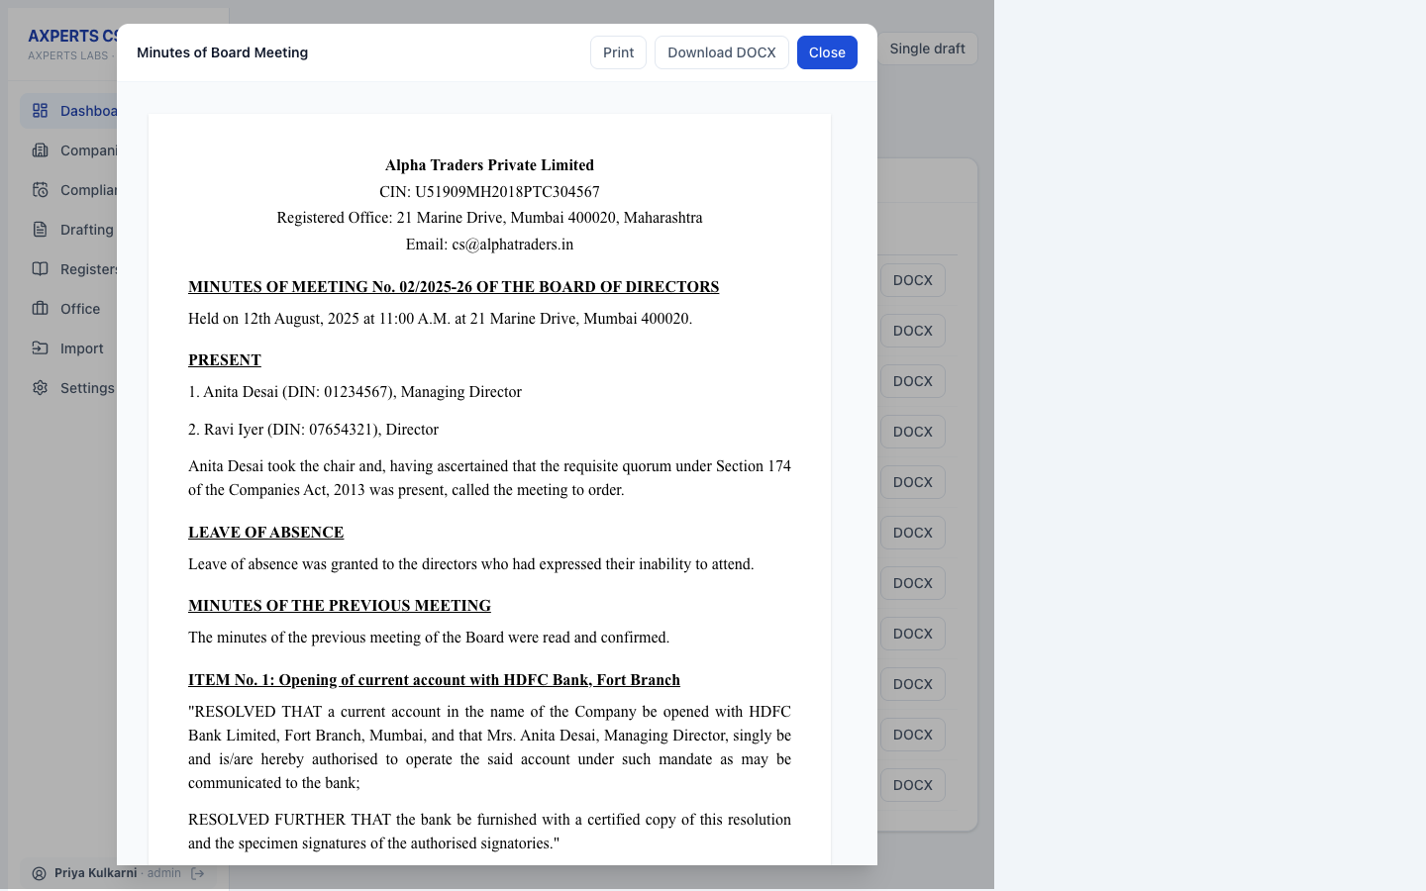This screenshot has height=891, width=1426.
Task: Click the Office briefcase icon
Action: 40,309
